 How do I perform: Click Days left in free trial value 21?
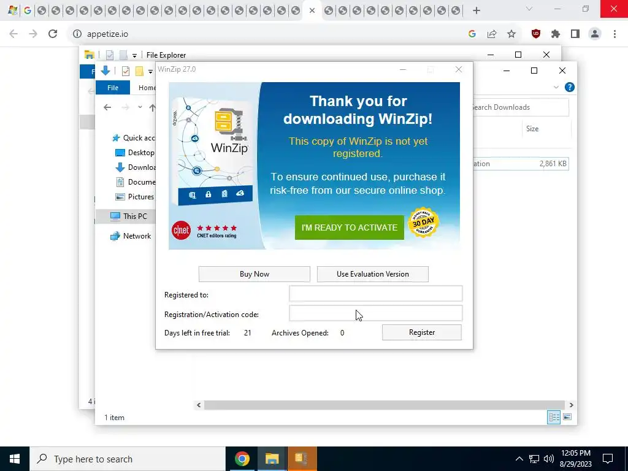click(x=248, y=333)
